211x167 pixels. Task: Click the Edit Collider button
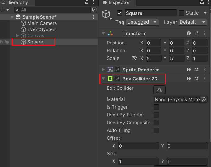[x=159, y=90]
